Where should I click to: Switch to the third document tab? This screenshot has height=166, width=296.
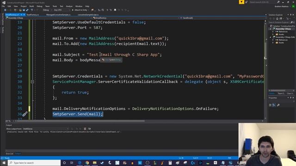pyautogui.click(x=58, y=15)
